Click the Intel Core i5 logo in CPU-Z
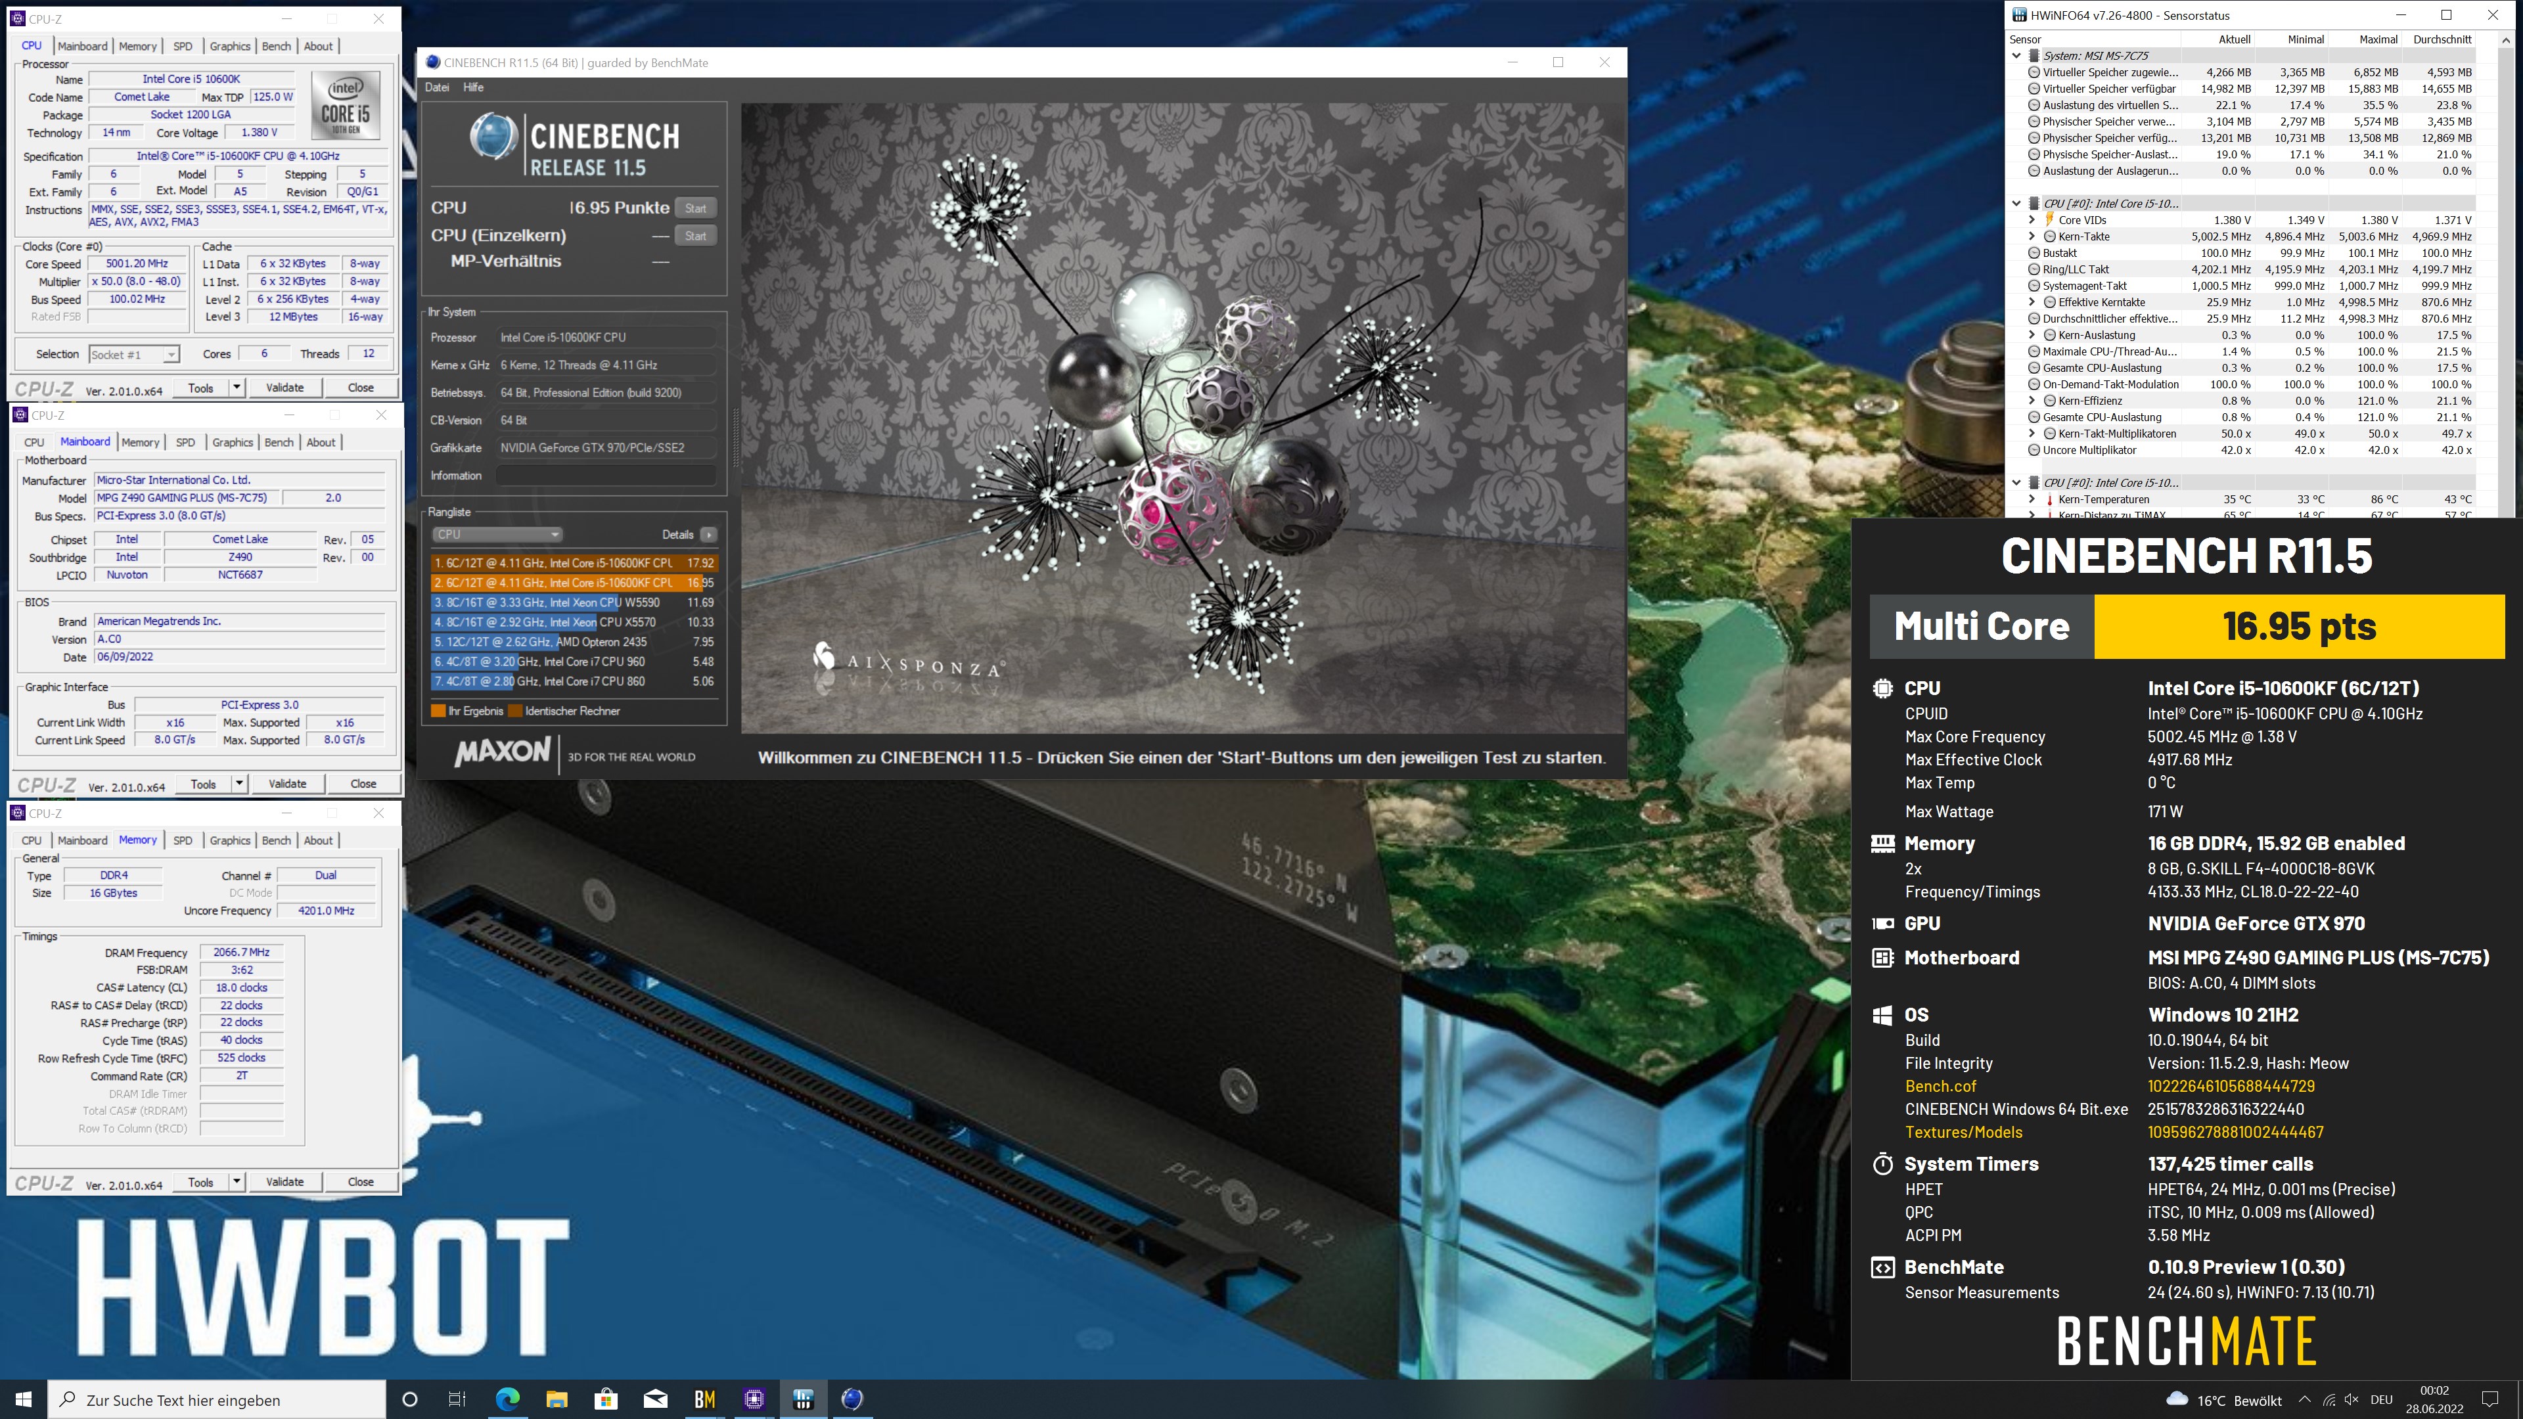This screenshot has height=1419, width=2523. [346, 105]
